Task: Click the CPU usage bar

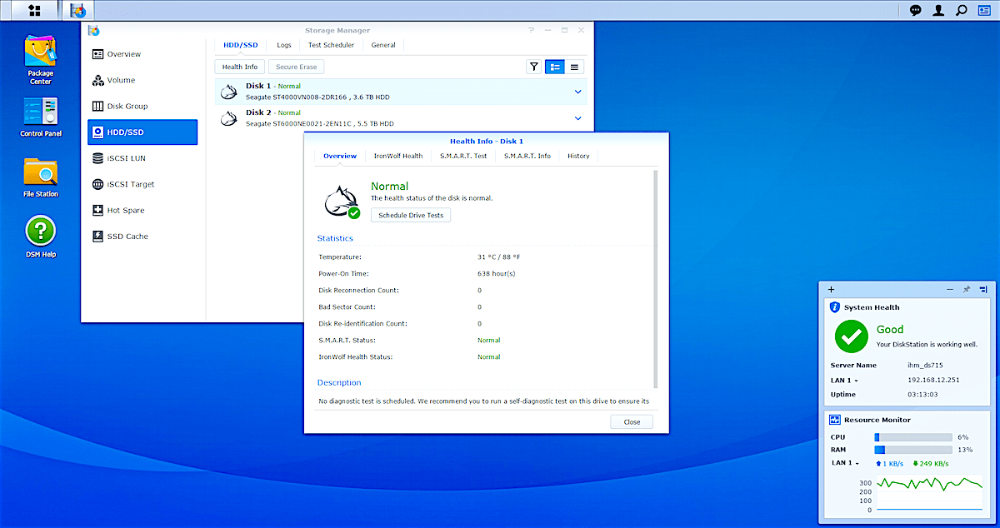Action: (x=913, y=436)
